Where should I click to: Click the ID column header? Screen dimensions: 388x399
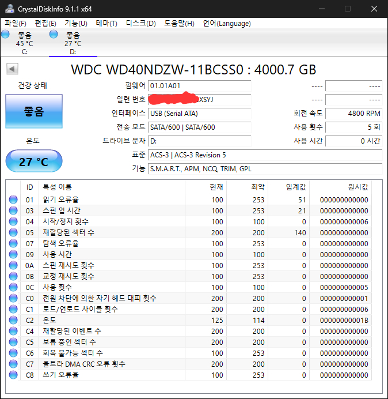pyautogui.click(x=29, y=187)
